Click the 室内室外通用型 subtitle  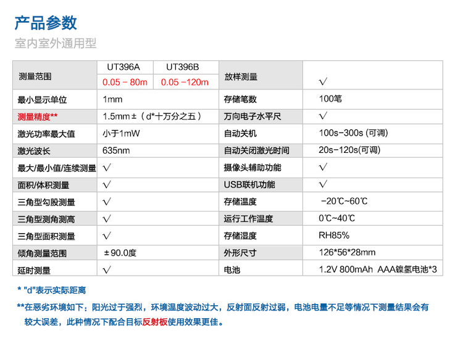click(x=56, y=44)
